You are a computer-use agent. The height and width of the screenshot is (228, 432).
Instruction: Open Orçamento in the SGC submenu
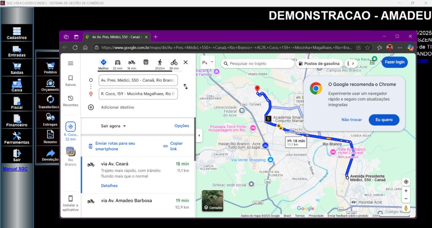pyautogui.click(x=50, y=85)
